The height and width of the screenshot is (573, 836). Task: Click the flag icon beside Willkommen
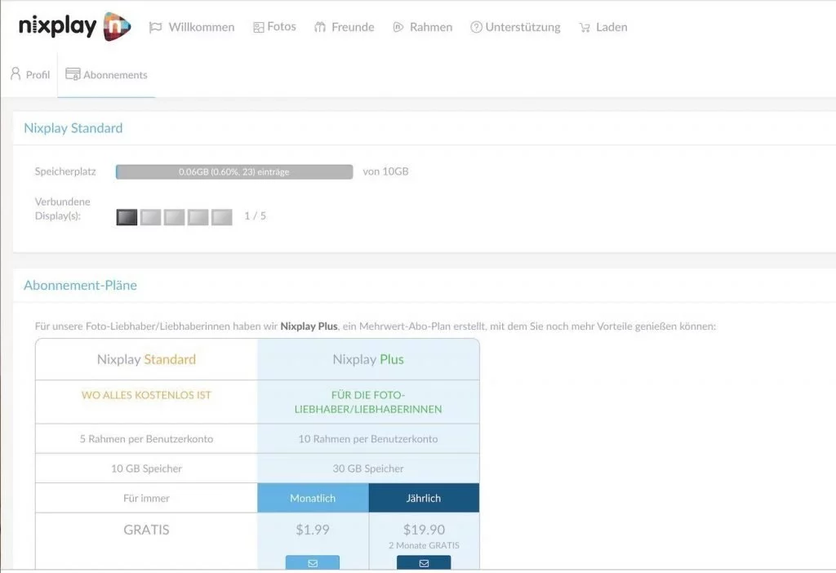(155, 27)
